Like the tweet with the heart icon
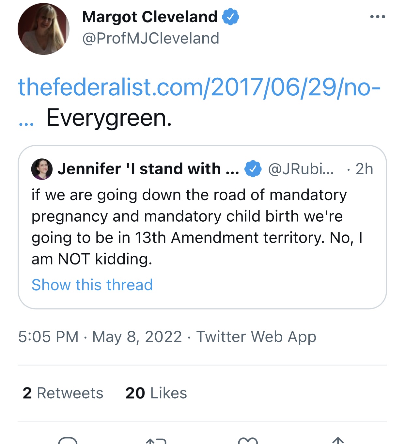Image resolution: width=405 pixels, height=444 pixels. [248, 440]
